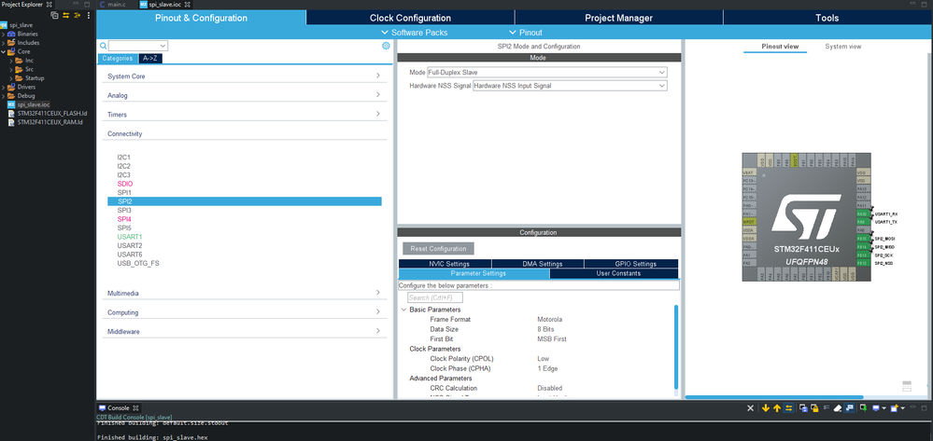Image resolution: width=933 pixels, height=441 pixels.
Task: Toggle the double-arrow wrap icon in Console
Action: [788, 408]
